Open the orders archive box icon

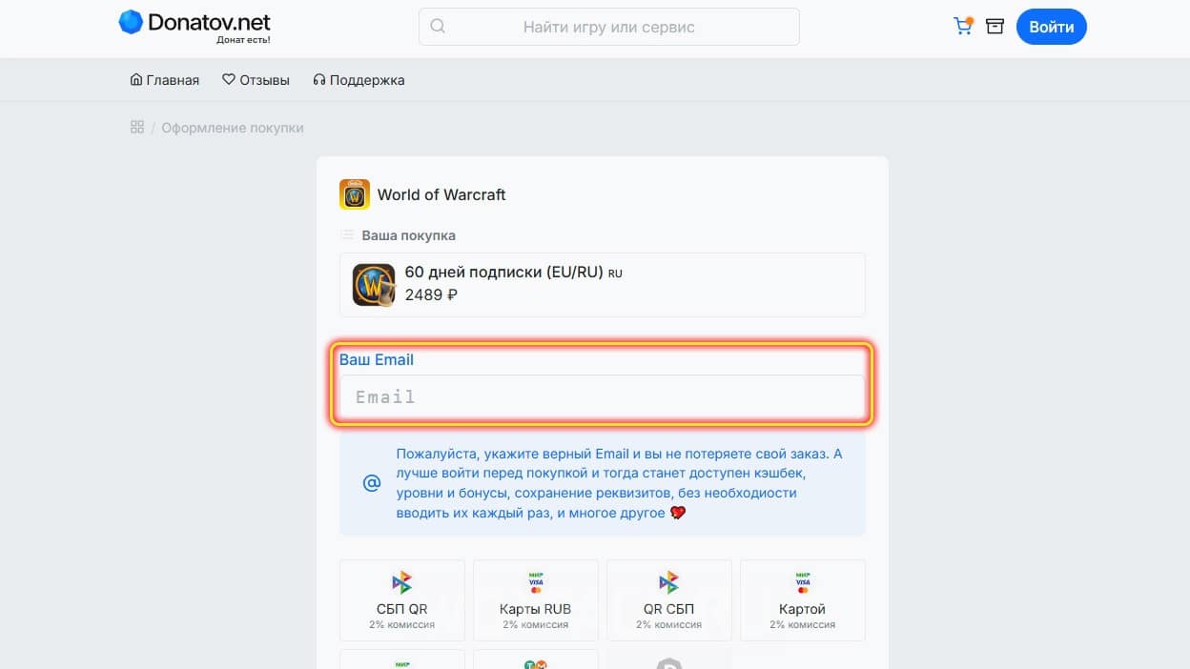[995, 27]
